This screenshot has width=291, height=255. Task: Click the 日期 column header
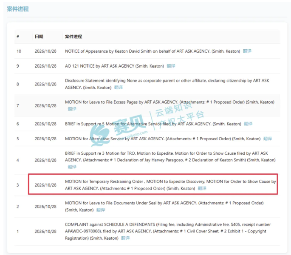39,37
